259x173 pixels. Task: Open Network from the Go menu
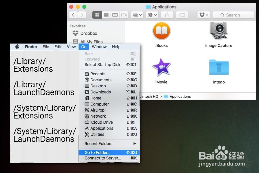tap(109, 116)
